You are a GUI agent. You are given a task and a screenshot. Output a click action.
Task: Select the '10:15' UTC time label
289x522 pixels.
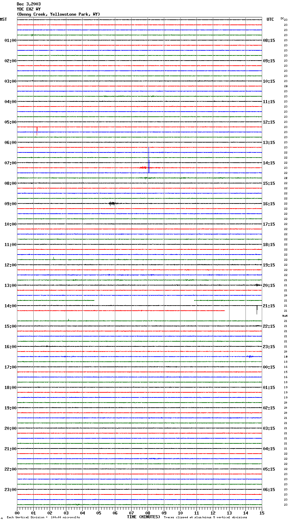pos(269,81)
